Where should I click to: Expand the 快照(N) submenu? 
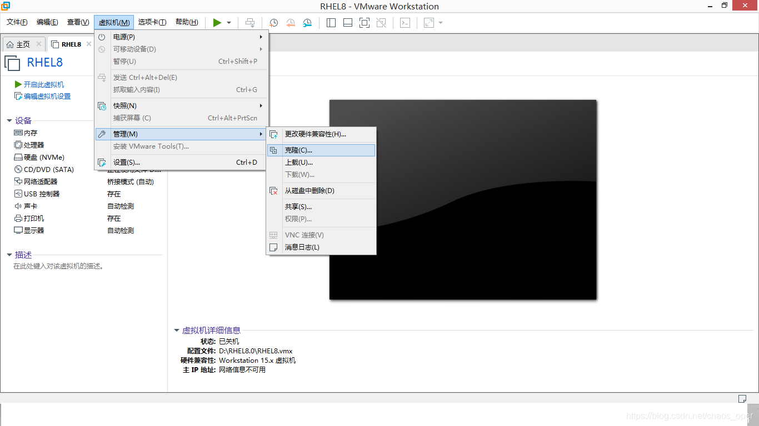point(181,106)
